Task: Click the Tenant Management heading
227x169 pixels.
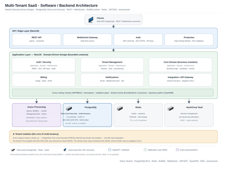Action: pos(112,62)
